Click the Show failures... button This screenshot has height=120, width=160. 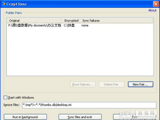[x=83, y=84]
